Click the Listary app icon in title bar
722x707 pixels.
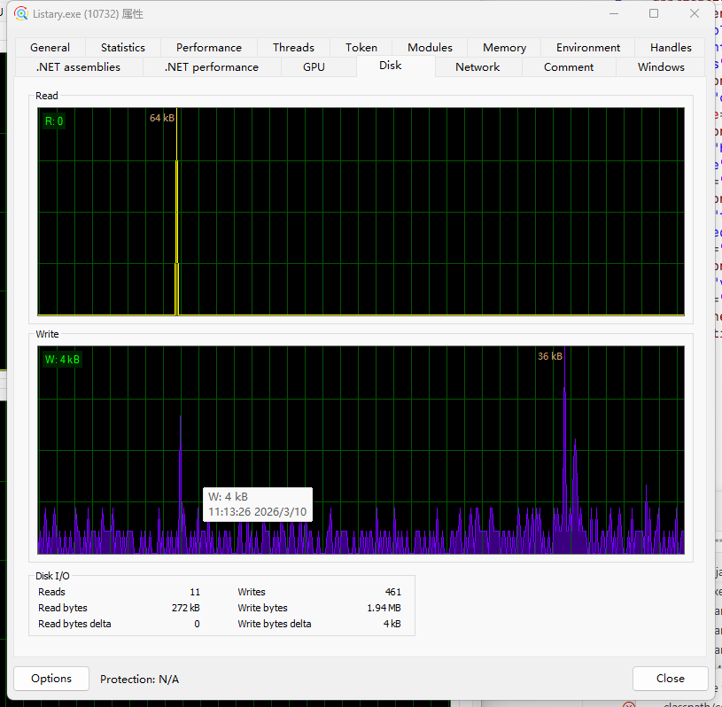click(21, 13)
